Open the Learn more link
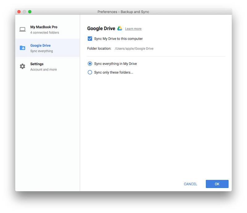 (133, 29)
